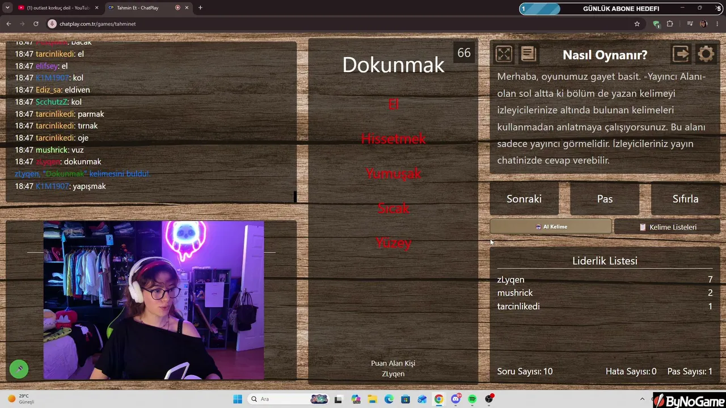
Task: Open the browser extensions puzzle icon
Action: [670, 24]
